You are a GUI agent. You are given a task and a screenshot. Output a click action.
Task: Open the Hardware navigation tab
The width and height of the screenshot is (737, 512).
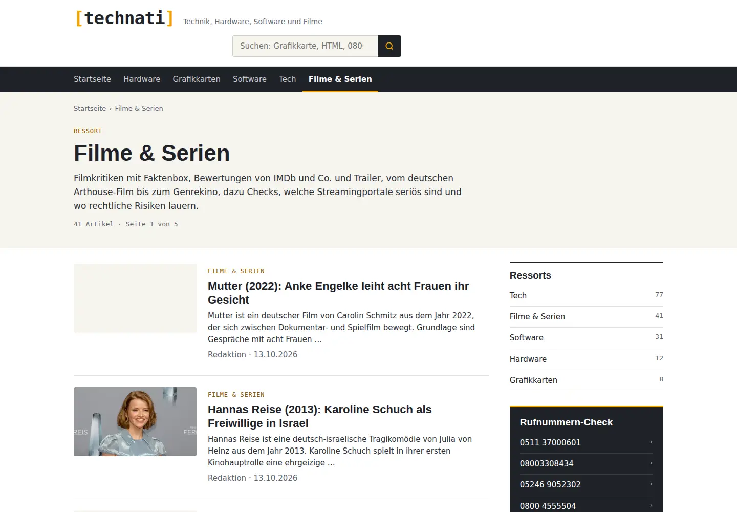tap(142, 79)
